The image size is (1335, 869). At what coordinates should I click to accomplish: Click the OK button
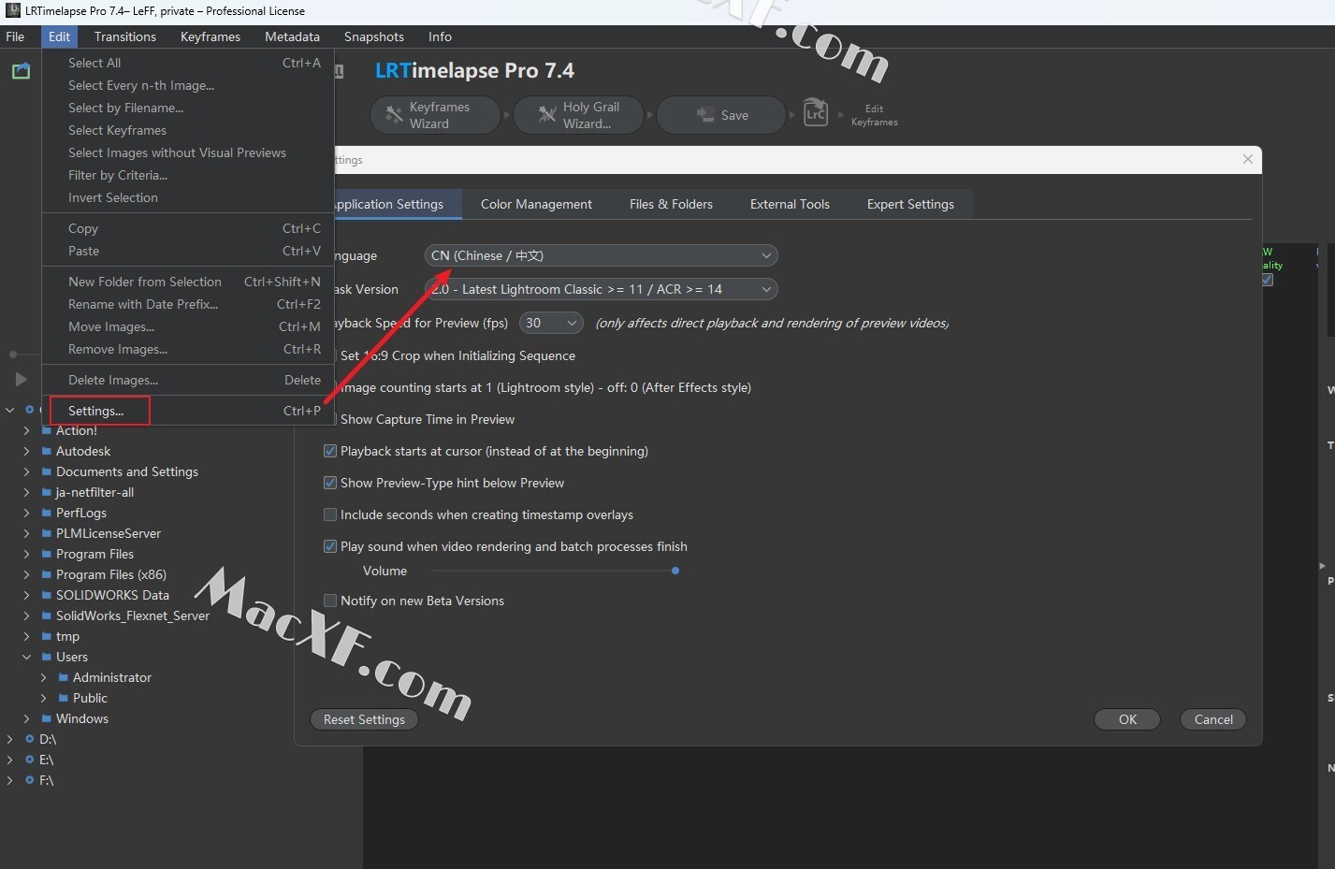coord(1127,719)
